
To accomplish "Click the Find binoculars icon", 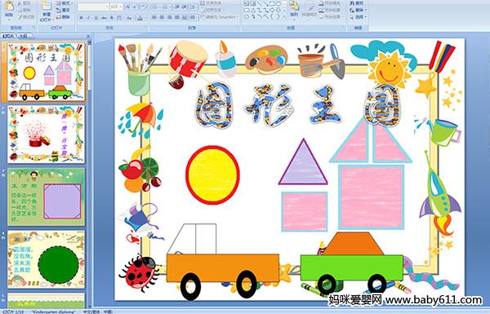I will (x=352, y=3).
